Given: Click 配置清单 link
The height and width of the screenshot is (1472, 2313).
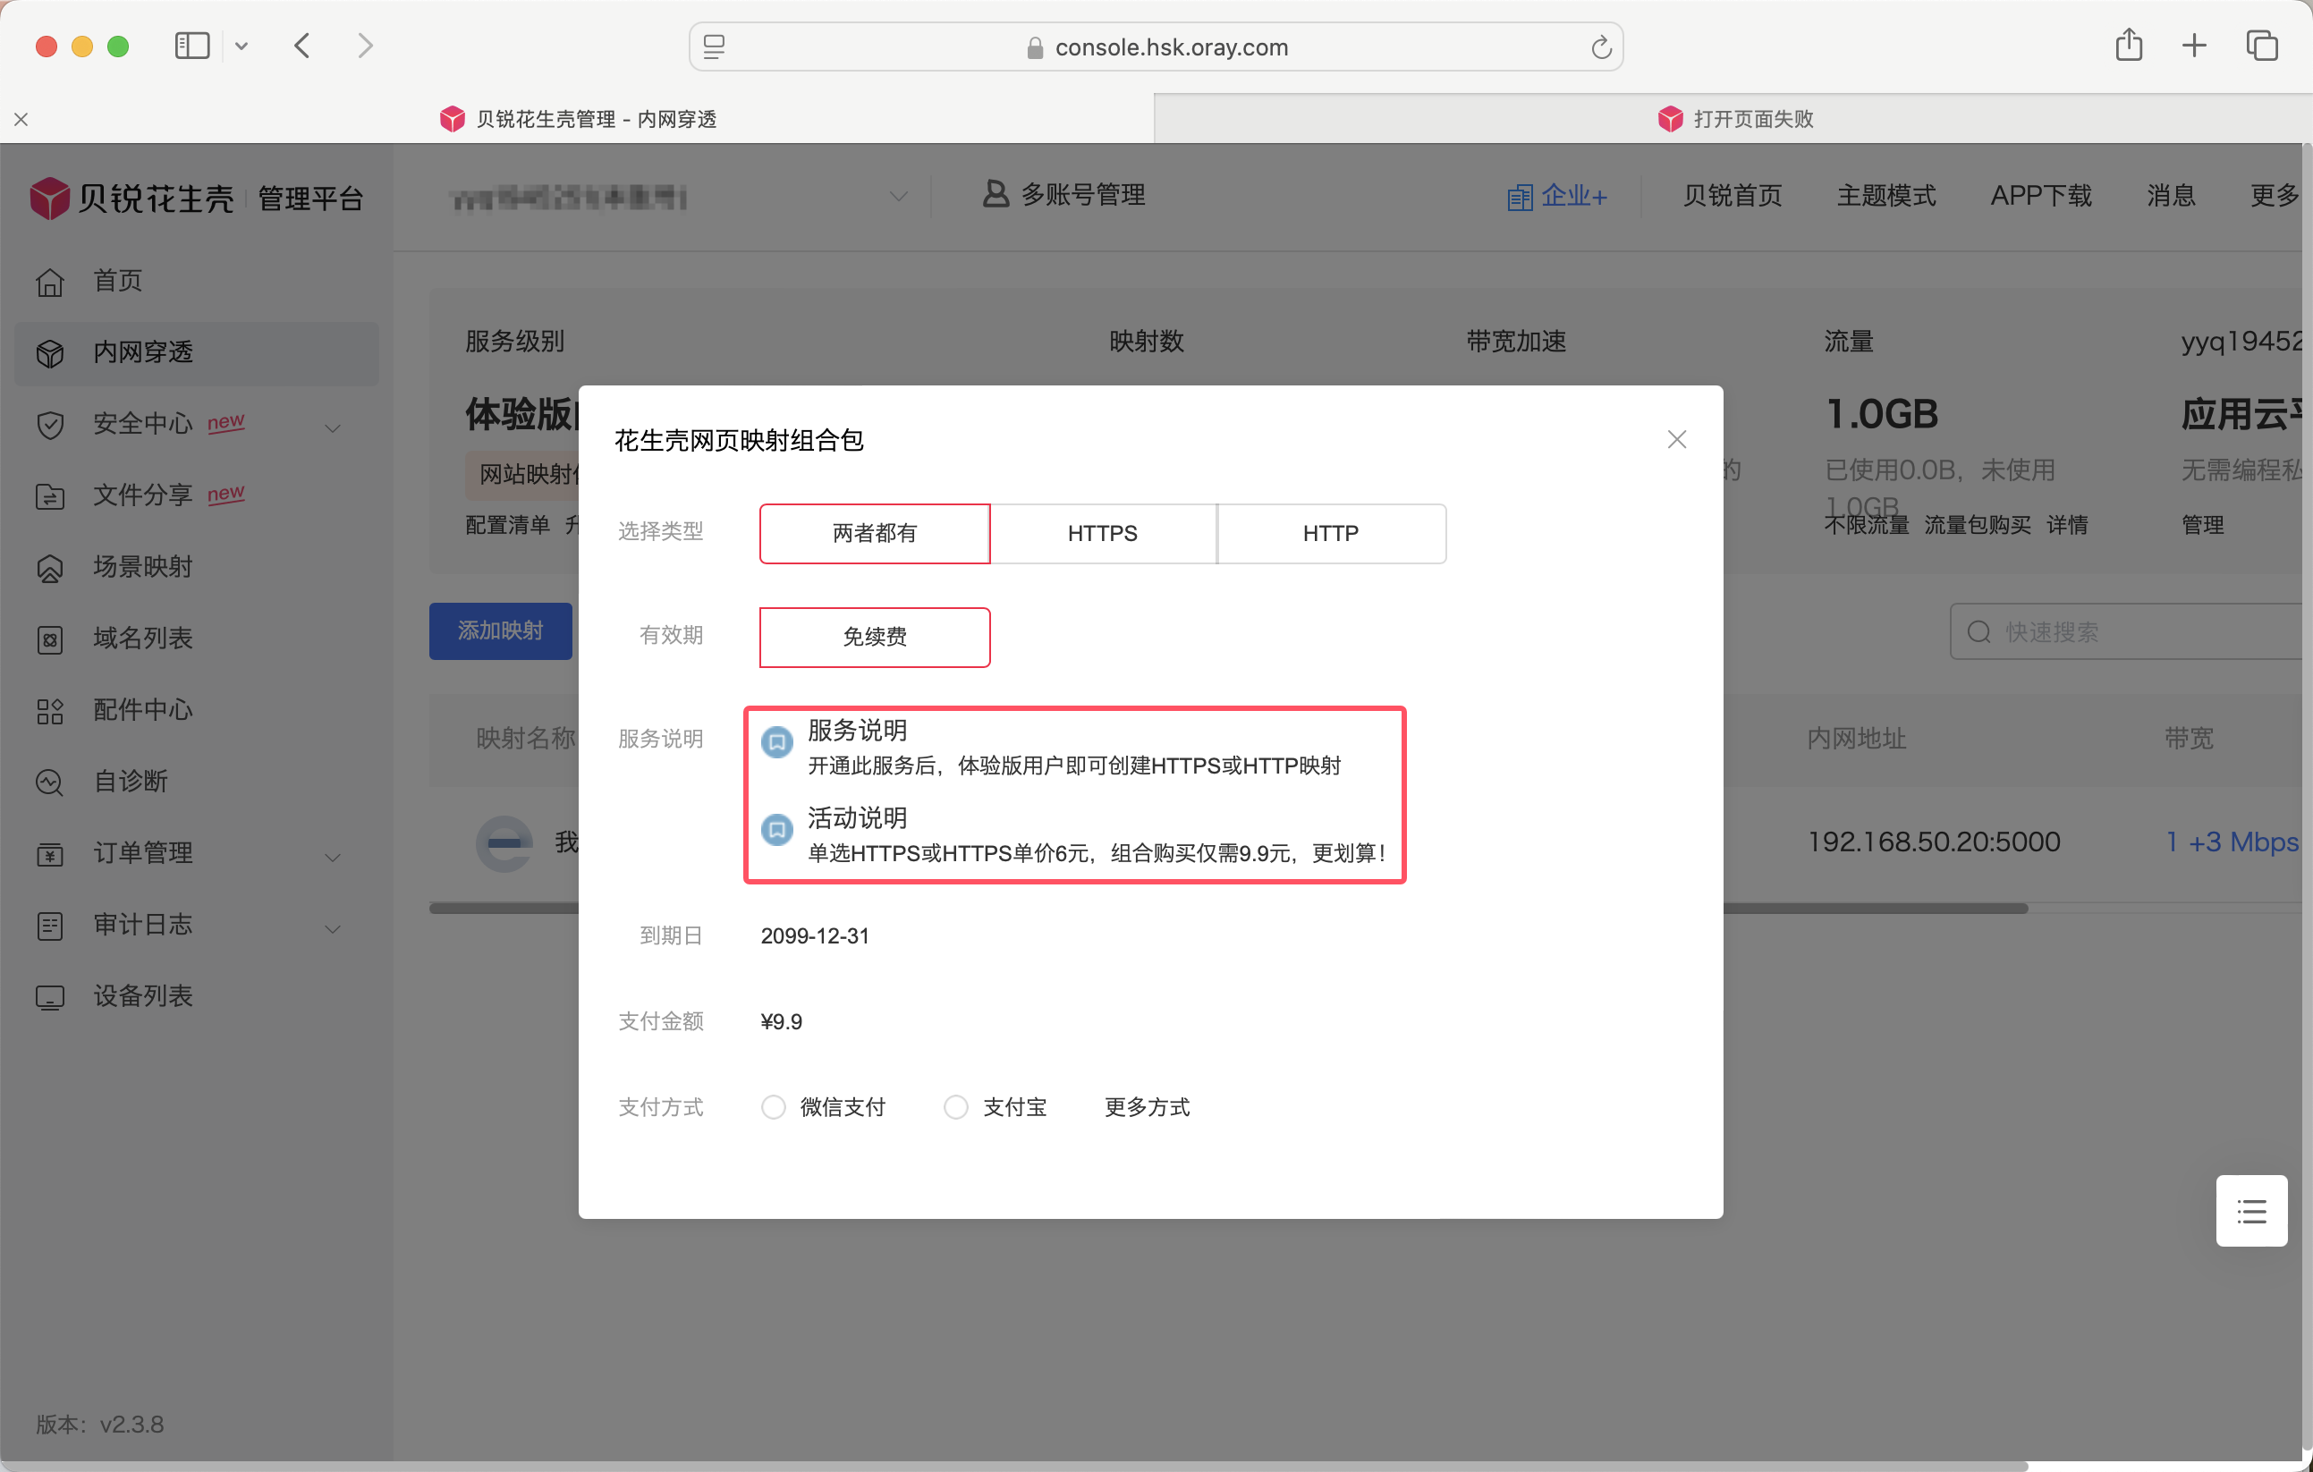Looking at the screenshot, I should pos(507,525).
